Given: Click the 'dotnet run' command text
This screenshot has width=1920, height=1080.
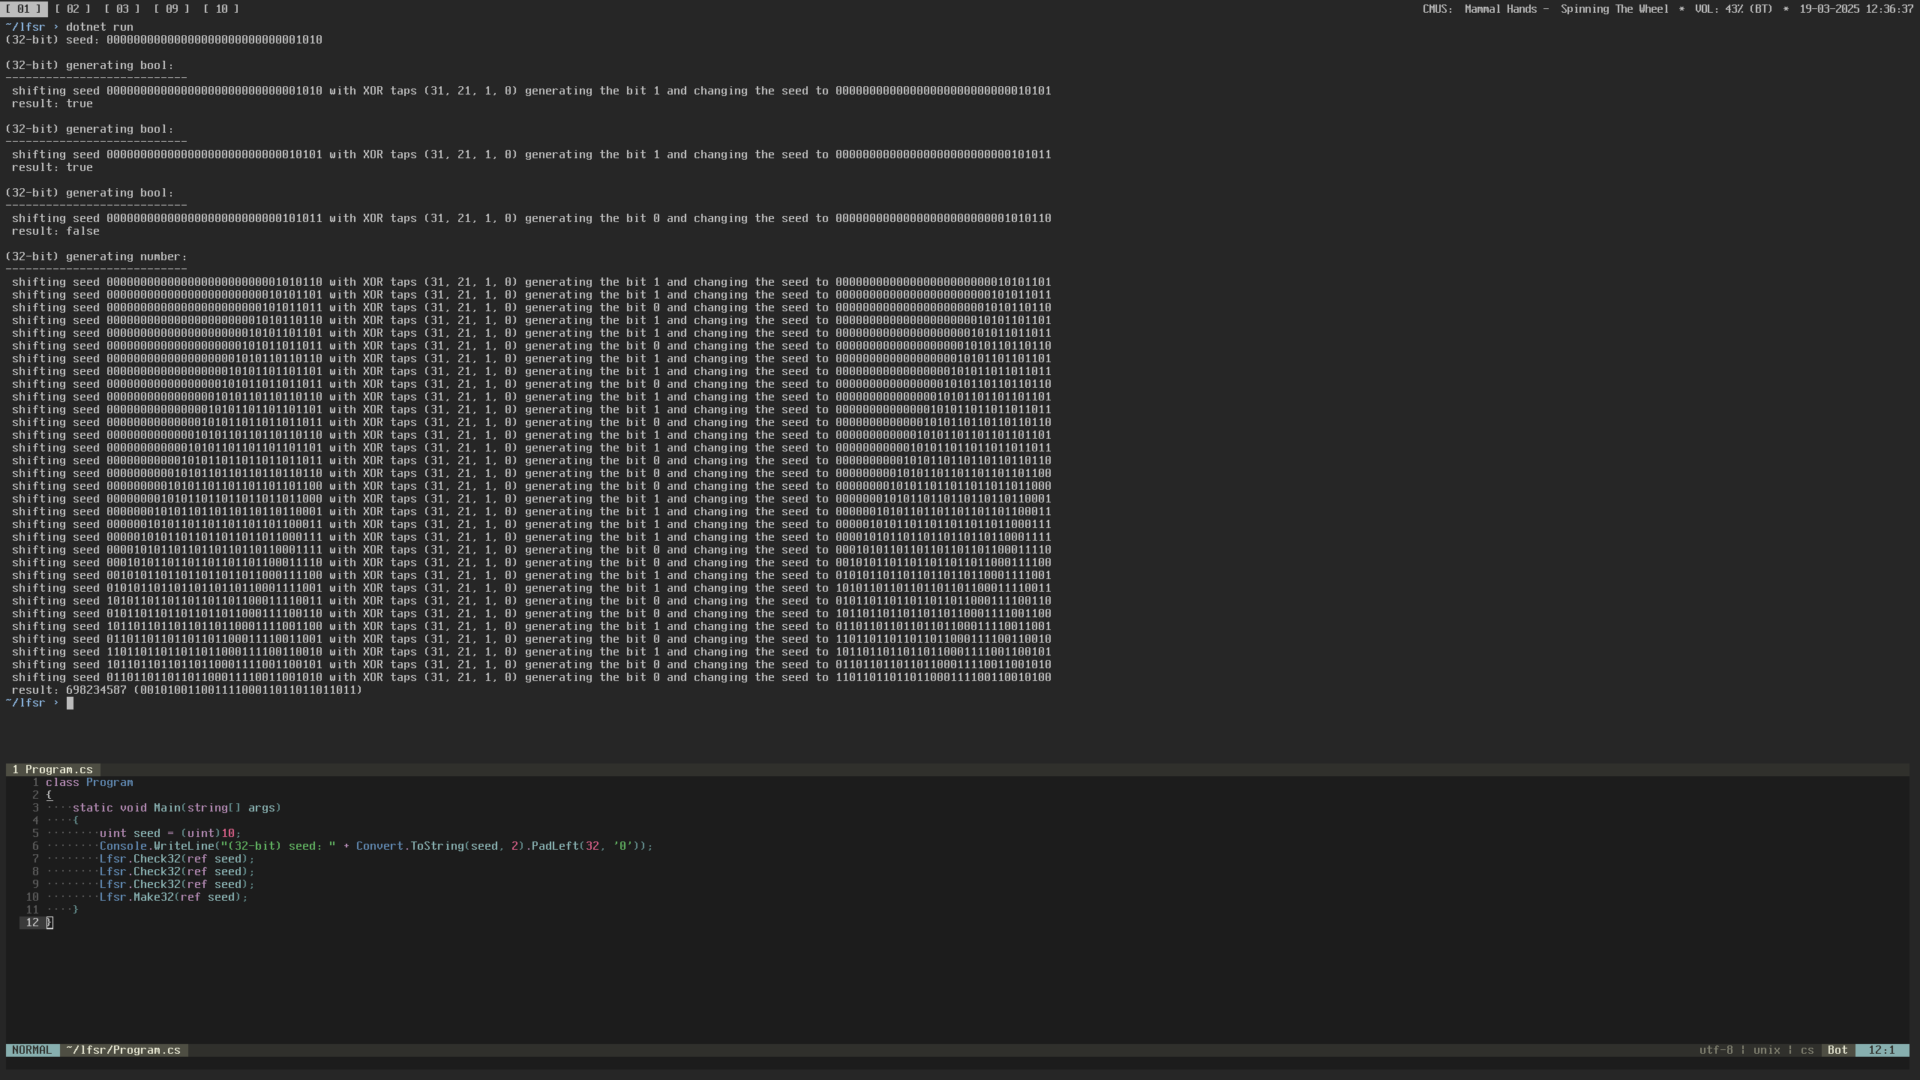Looking at the screenshot, I should click(x=100, y=27).
